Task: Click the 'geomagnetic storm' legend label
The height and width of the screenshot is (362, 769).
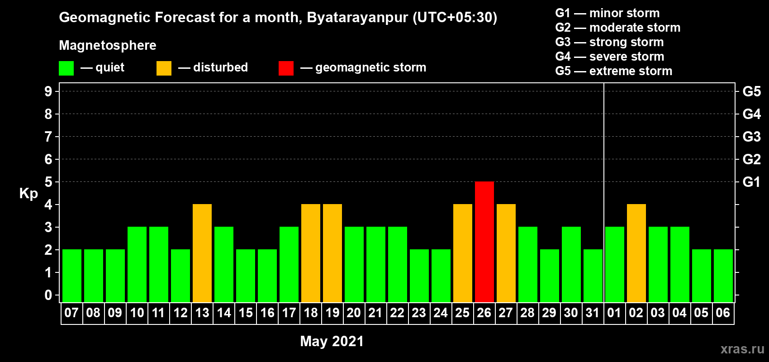Action: (x=371, y=67)
